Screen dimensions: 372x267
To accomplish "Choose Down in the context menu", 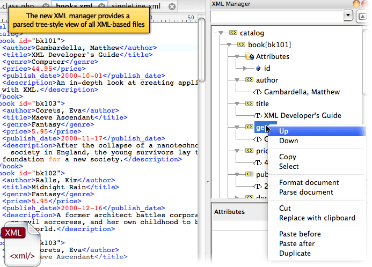I will click(317, 140).
